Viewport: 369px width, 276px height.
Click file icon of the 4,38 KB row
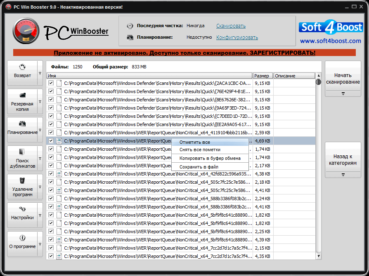point(59,174)
